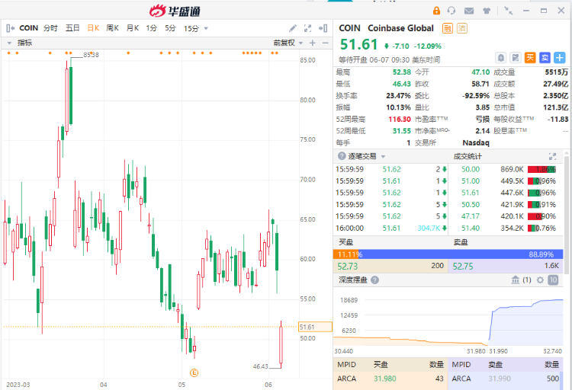
Task: Select the 周K weekly chart tab
Action: tap(113, 28)
